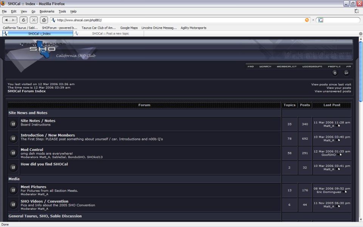Click latest-post icon next to GoofSHO in Mod Central row
The image size is (363, 227).
(340, 155)
